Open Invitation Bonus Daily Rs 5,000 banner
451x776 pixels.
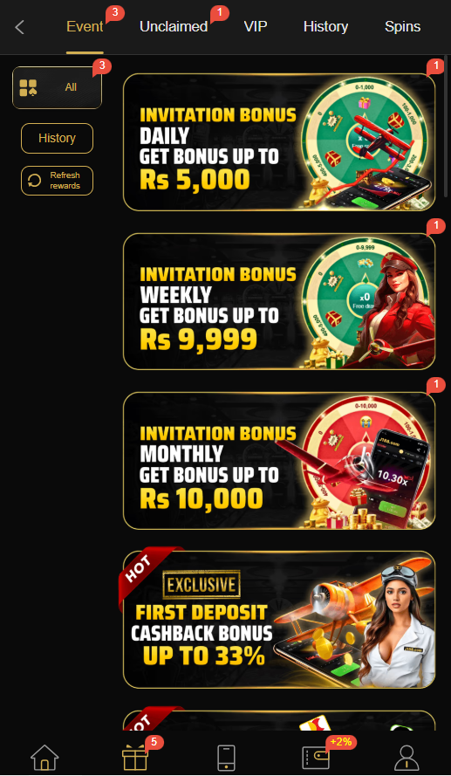coord(279,142)
